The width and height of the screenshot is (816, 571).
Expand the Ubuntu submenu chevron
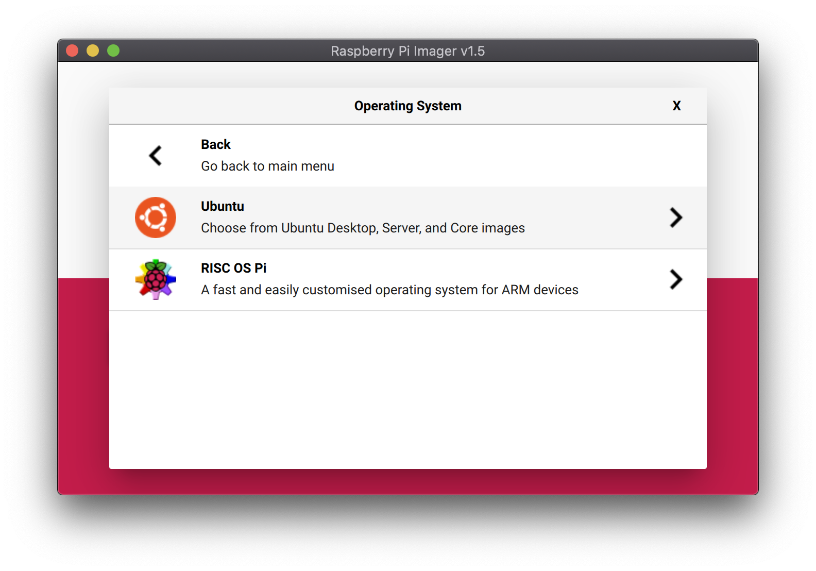point(676,217)
